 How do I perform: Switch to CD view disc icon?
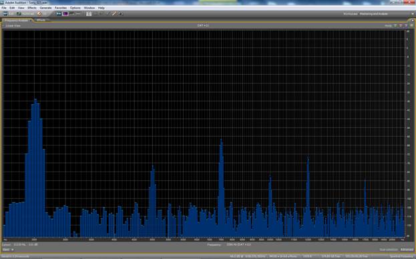(x=39, y=14)
